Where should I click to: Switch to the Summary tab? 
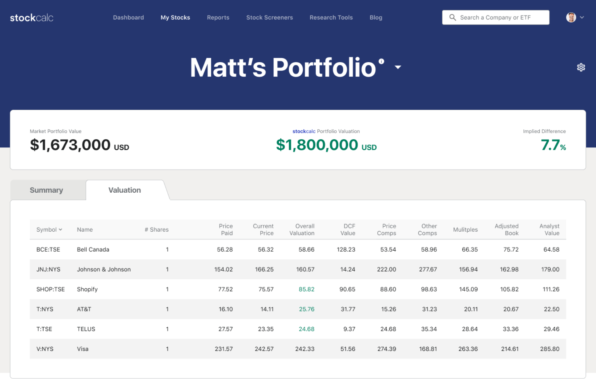pos(47,190)
